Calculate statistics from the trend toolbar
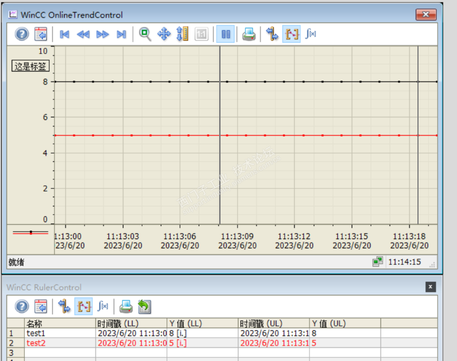 coord(311,34)
